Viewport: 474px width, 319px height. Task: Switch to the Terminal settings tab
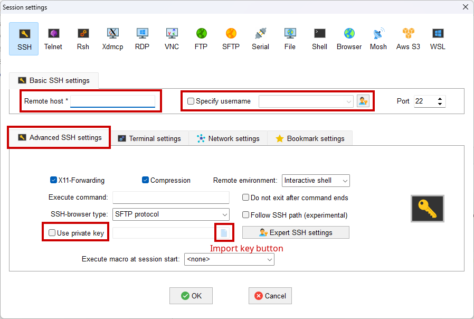click(x=149, y=138)
